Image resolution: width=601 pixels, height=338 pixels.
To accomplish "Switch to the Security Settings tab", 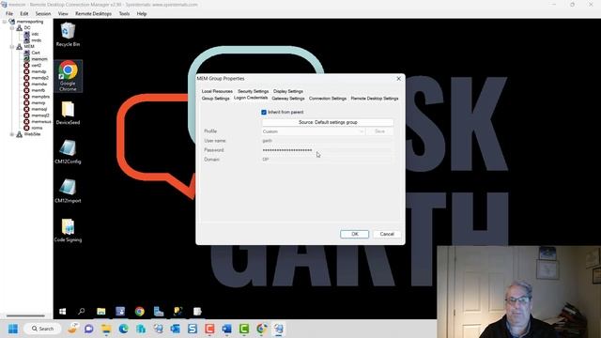I will point(253,91).
